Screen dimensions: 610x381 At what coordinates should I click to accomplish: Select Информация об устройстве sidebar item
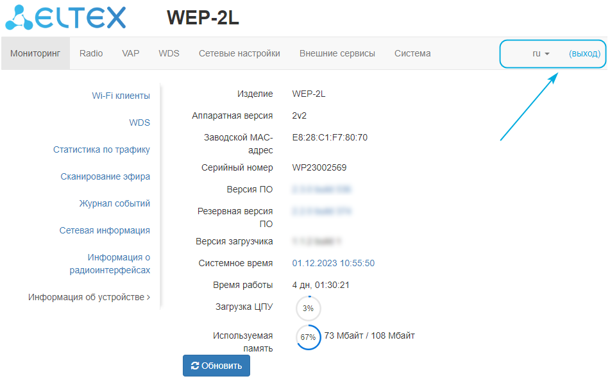[89, 298]
